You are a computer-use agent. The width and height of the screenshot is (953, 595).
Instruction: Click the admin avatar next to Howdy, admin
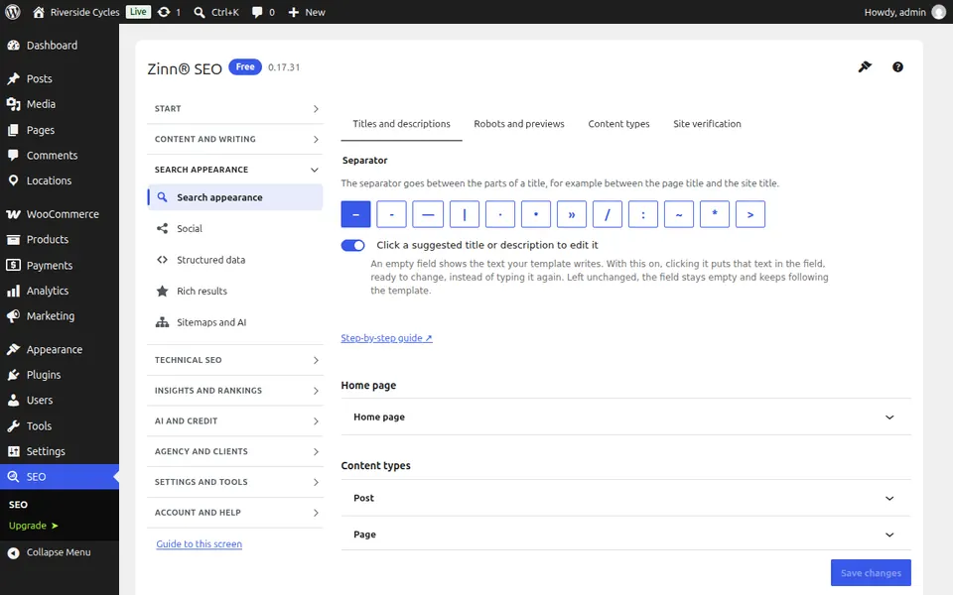click(x=939, y=12)
